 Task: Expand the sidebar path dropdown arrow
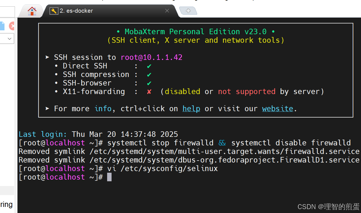coord(10,39)
